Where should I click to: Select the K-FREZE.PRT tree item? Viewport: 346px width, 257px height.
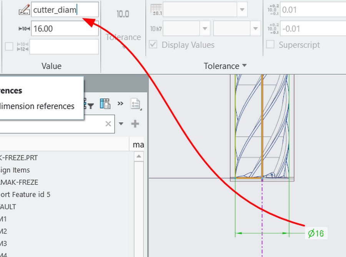click(19, 158)
